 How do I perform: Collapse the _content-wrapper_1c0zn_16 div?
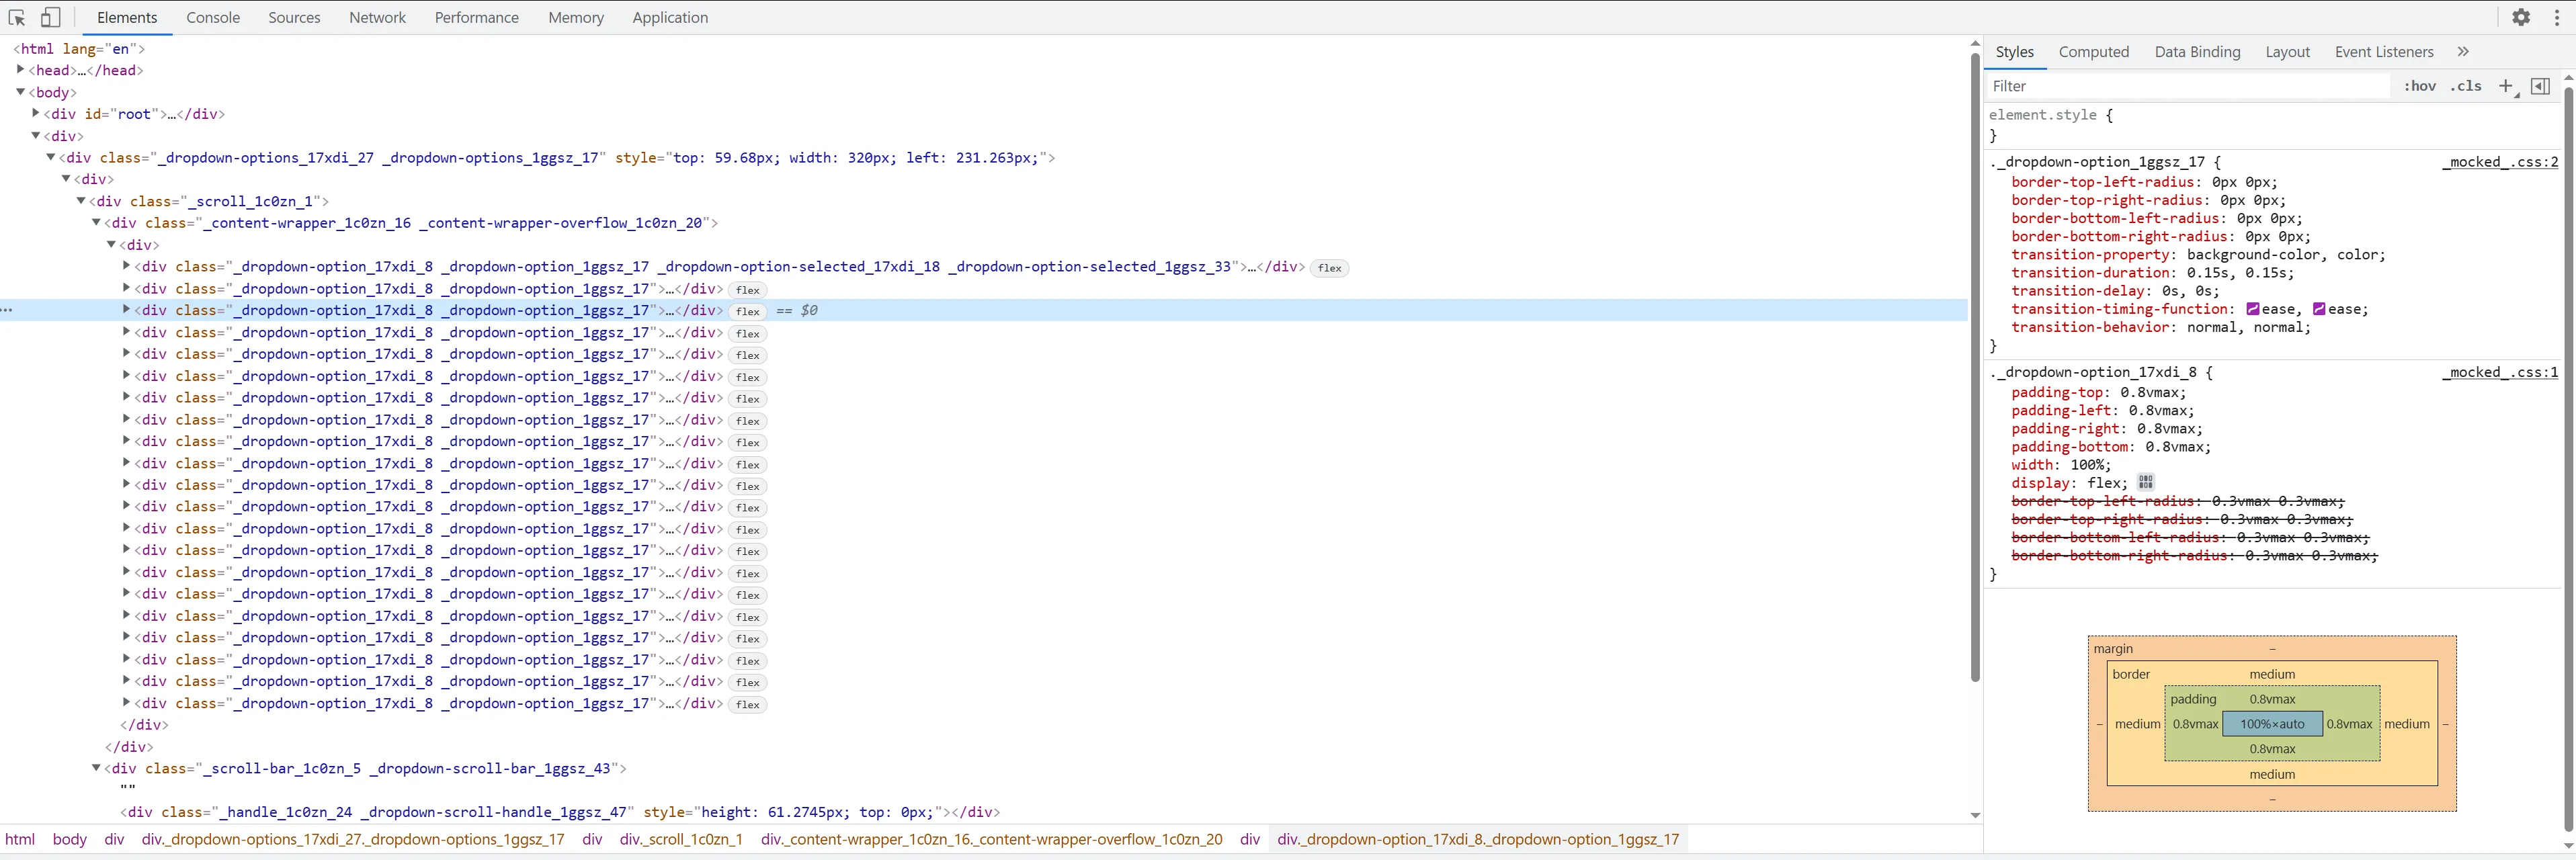[x=97, y=223]
